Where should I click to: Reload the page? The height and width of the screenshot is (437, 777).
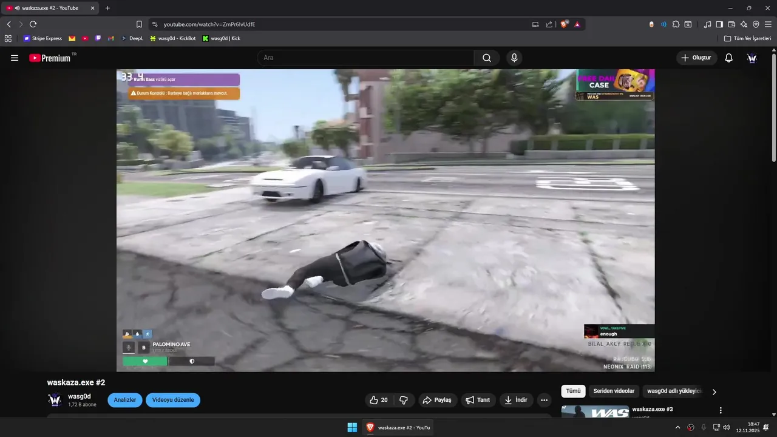click(x=33, y=24)
